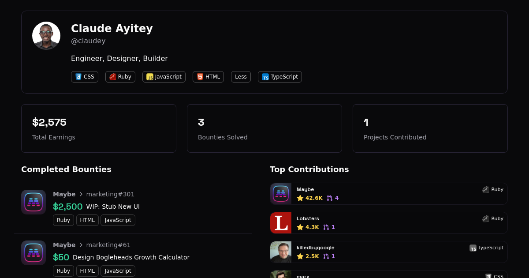This screenshot has height=278, width=529.
Task: Click the CSS language icon in profile
Action: click(78, 77)
